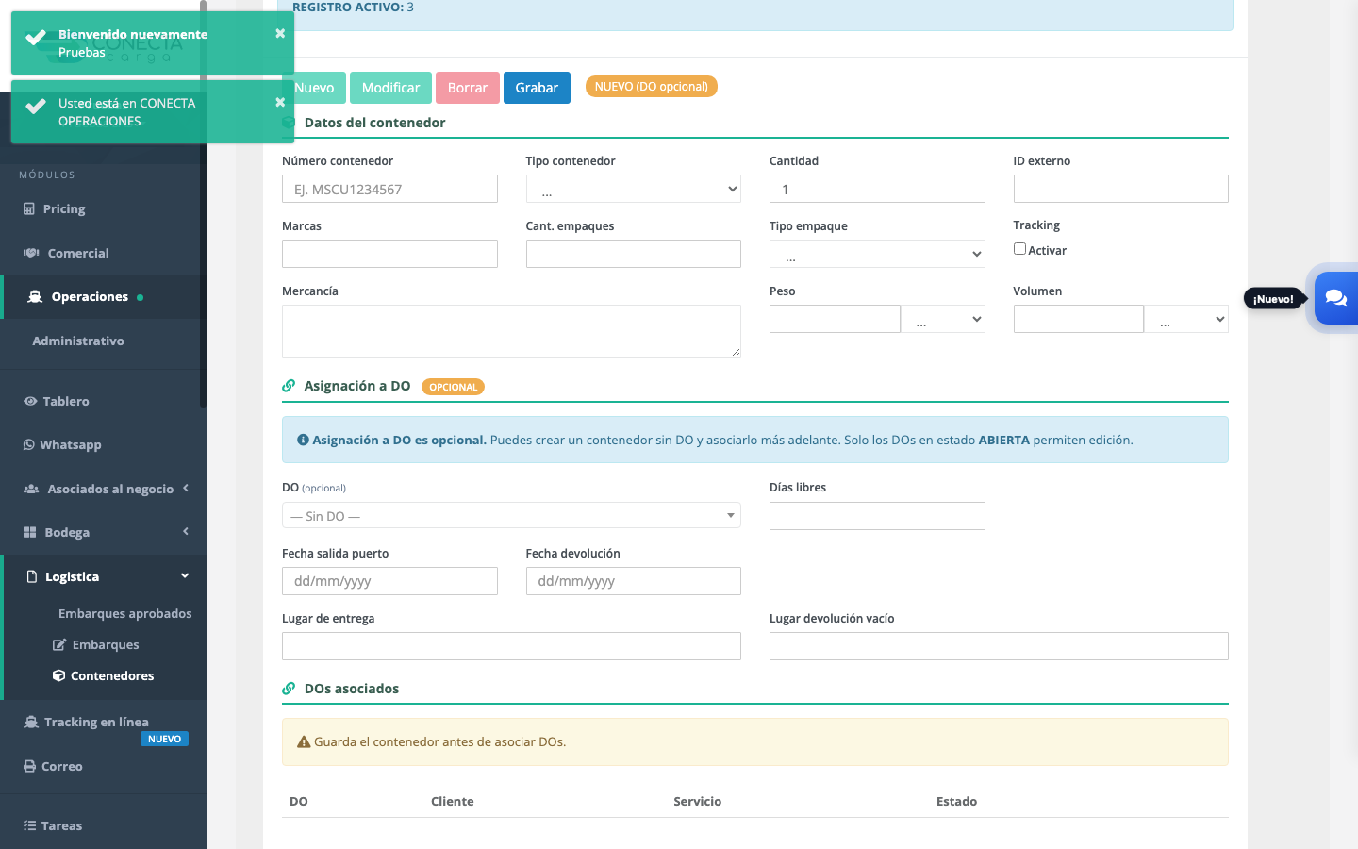This screenshot has width=1358, height=849.
Task: Click the Fecha salida puerto date field
Action: click(389, 581)
